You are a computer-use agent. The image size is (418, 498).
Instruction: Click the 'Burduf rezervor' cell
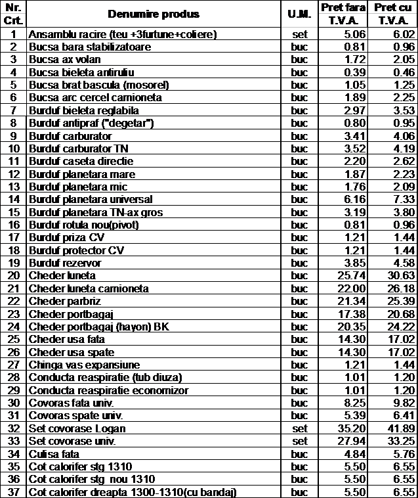(154, 263)
